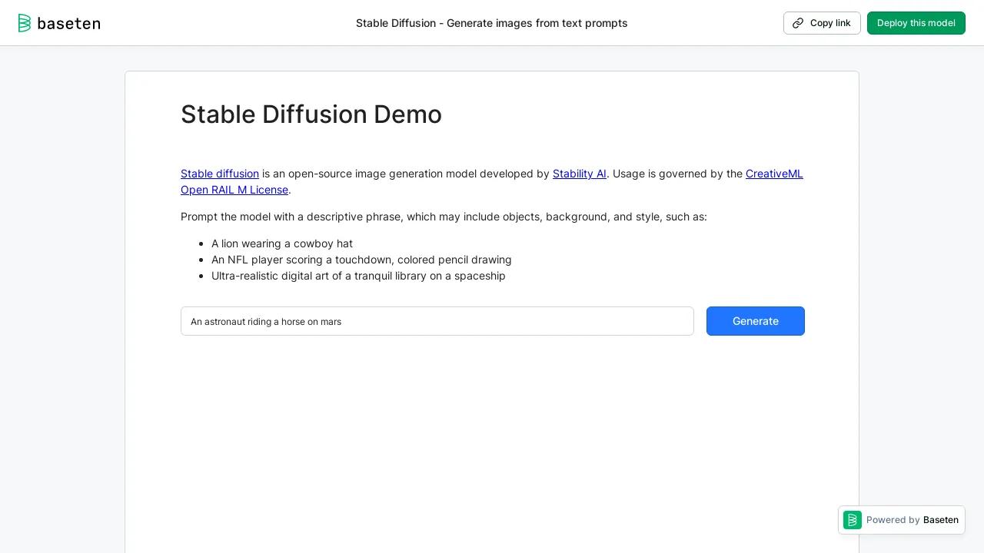Click the page title about generating images
The image size is (984, 553).
coord(491,23)
